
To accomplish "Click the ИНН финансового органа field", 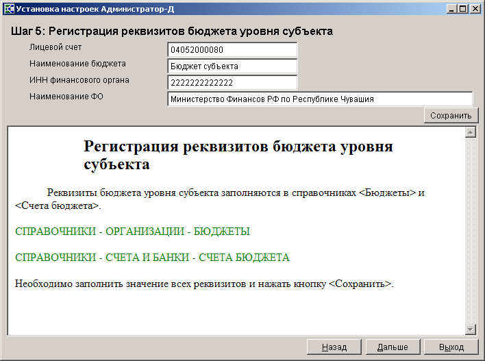I will tap(232, 83).
